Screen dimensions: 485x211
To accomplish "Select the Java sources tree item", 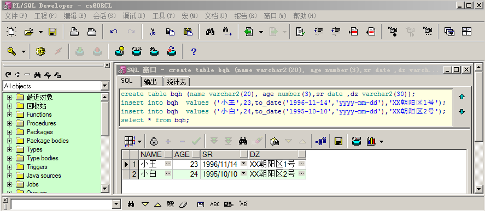I will coord(44,176).
